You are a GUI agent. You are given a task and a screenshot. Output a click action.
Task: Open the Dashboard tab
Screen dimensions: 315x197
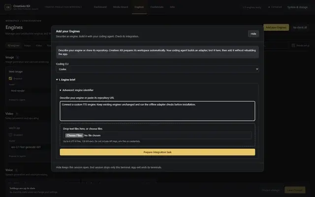coord(100,7)
